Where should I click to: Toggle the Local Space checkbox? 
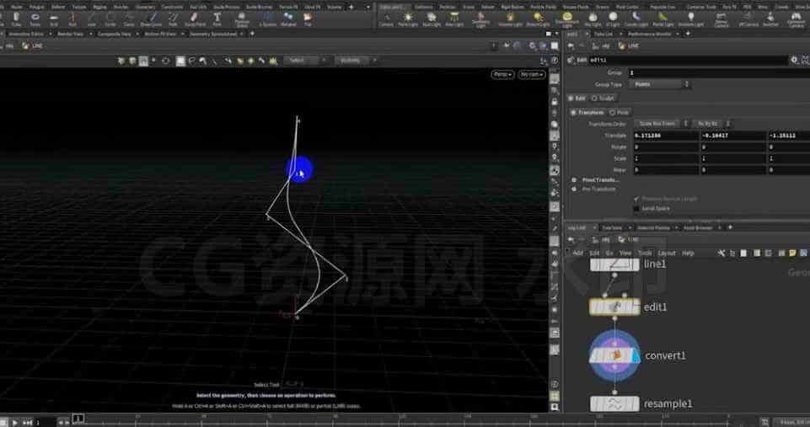(x=636, y=209)
